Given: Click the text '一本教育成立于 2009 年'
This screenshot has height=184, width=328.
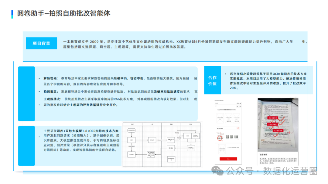Looking at the screenshot, I should (x=83, y=42).
